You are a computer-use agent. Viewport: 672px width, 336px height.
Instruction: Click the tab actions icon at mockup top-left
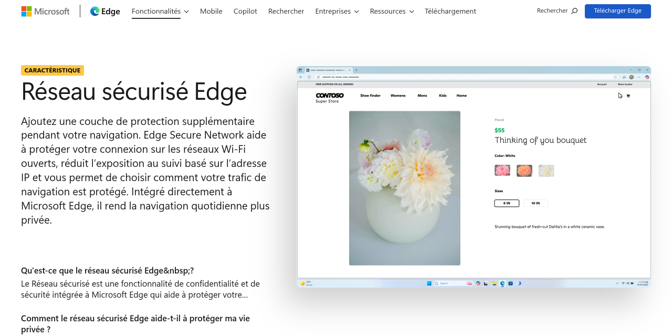tap(300, 70)
